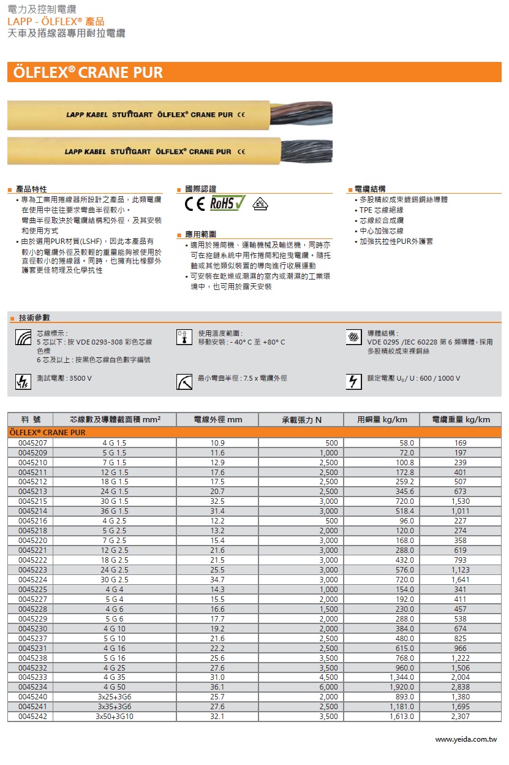Click the lower yellow cable product photo

coord(170,151)
